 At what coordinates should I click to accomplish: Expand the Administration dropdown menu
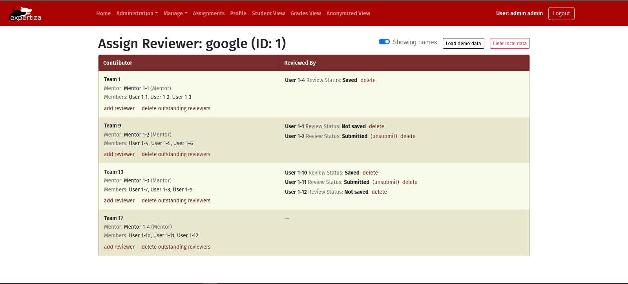[137, 13]
